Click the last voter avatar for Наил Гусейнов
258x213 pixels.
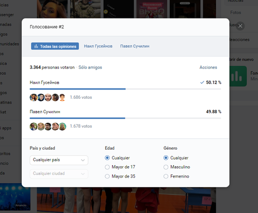62,97
